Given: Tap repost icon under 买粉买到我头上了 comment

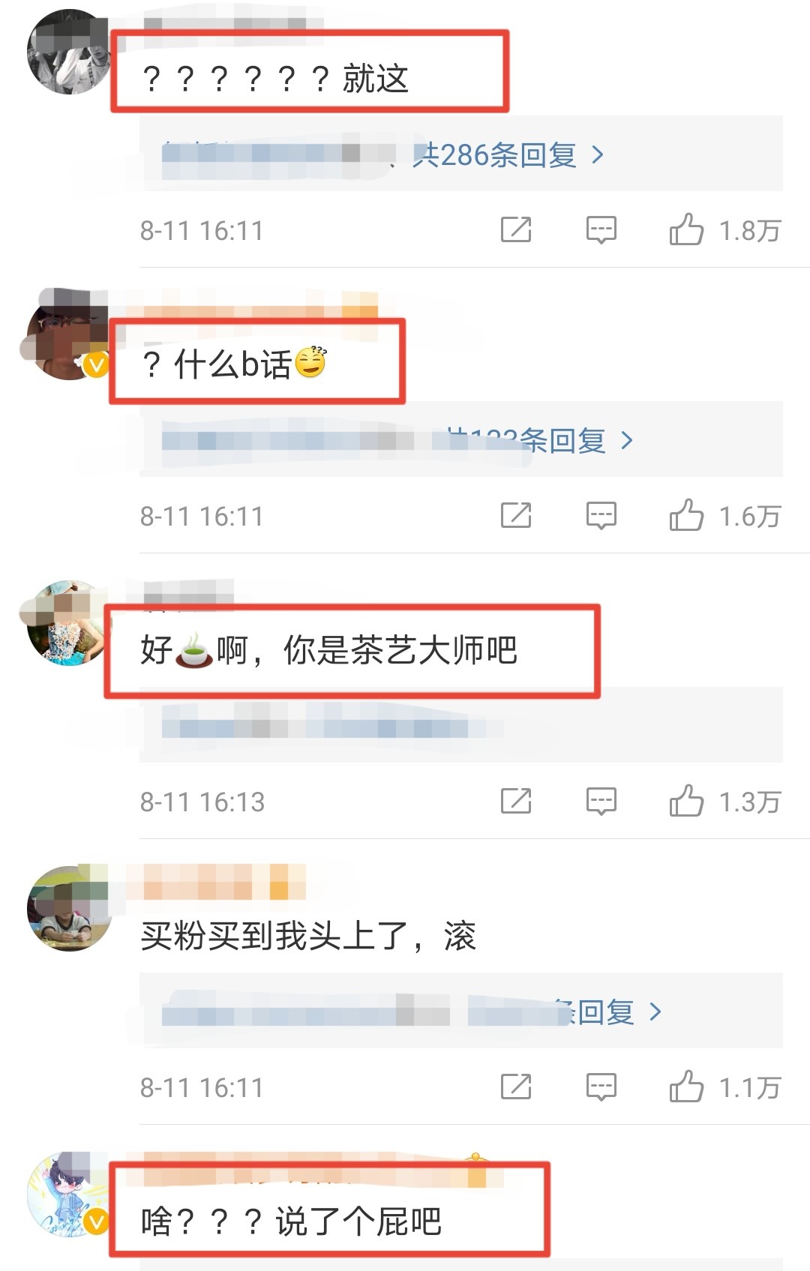Looking at the screenshot, I should pyautogui.click(x=516, y=1087).
